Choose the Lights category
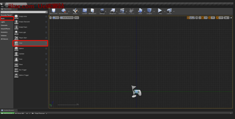 coord(3,22)
